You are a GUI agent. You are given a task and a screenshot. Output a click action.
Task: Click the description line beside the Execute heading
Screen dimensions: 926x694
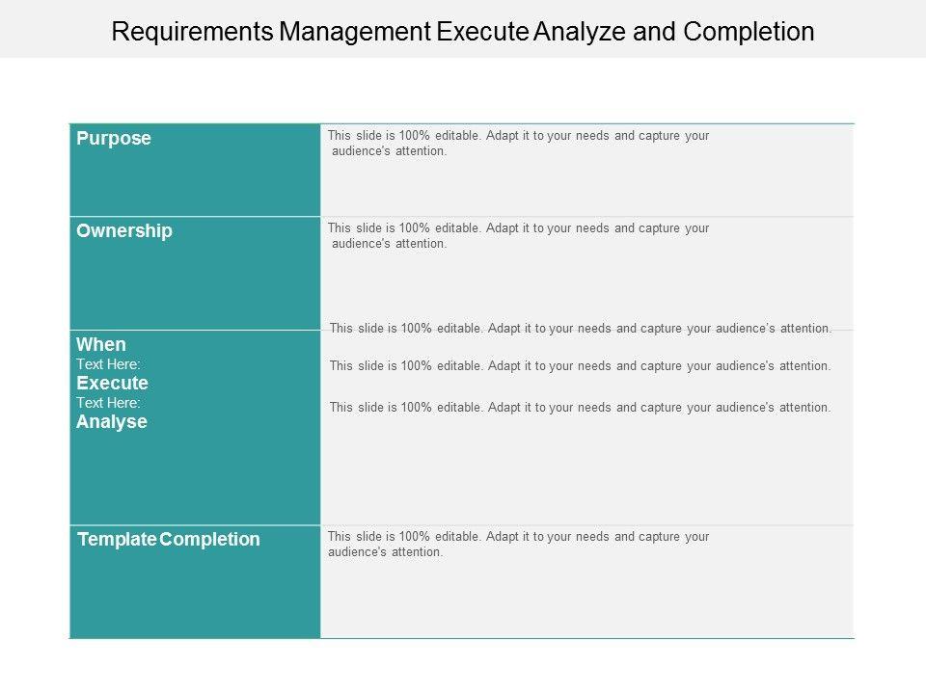(580, 366)
